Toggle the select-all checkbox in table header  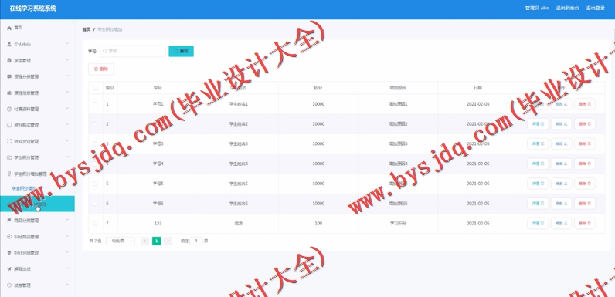point(95,88)
